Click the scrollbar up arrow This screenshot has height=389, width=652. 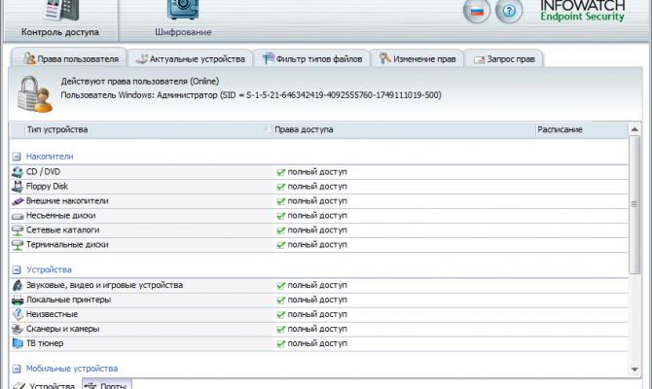[634, 129]
